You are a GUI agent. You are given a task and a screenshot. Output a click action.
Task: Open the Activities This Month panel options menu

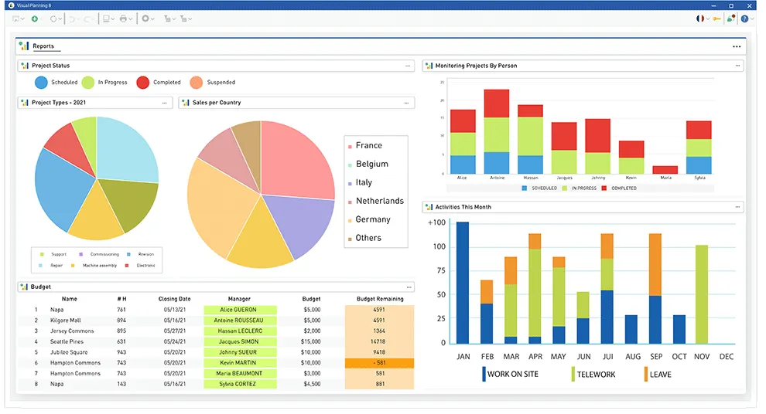pyautogui.click(x=736, y=207)
